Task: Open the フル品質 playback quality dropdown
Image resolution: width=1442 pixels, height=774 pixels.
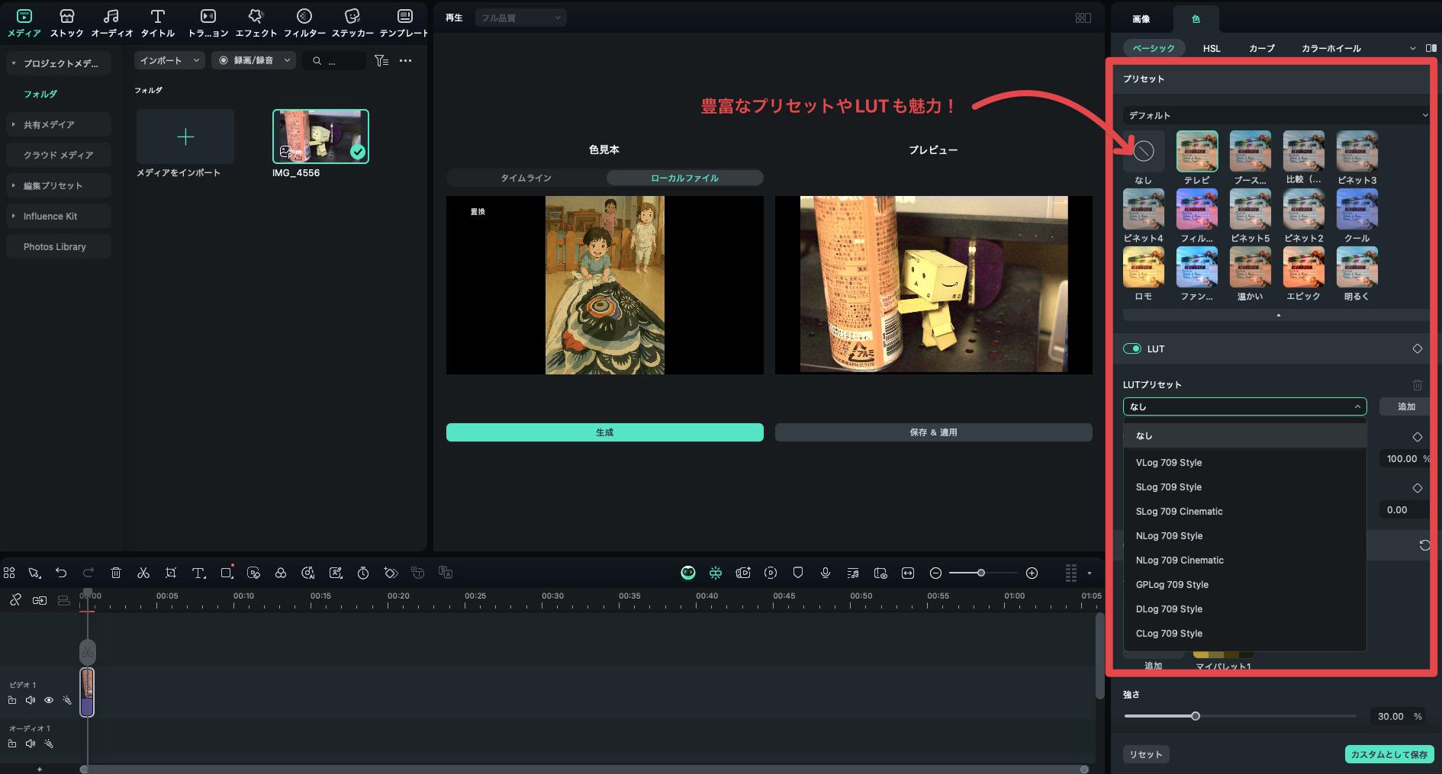Action: [x=520, y=18]
